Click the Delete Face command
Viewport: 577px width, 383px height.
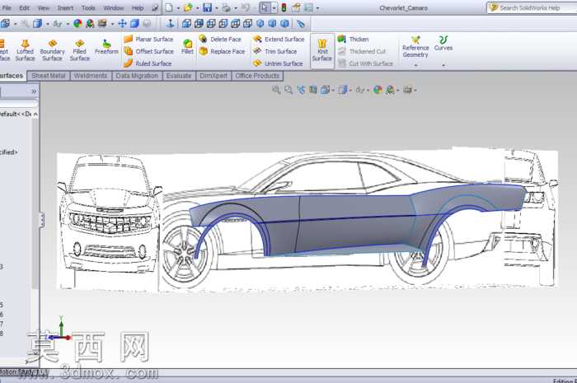pos(220,39)
